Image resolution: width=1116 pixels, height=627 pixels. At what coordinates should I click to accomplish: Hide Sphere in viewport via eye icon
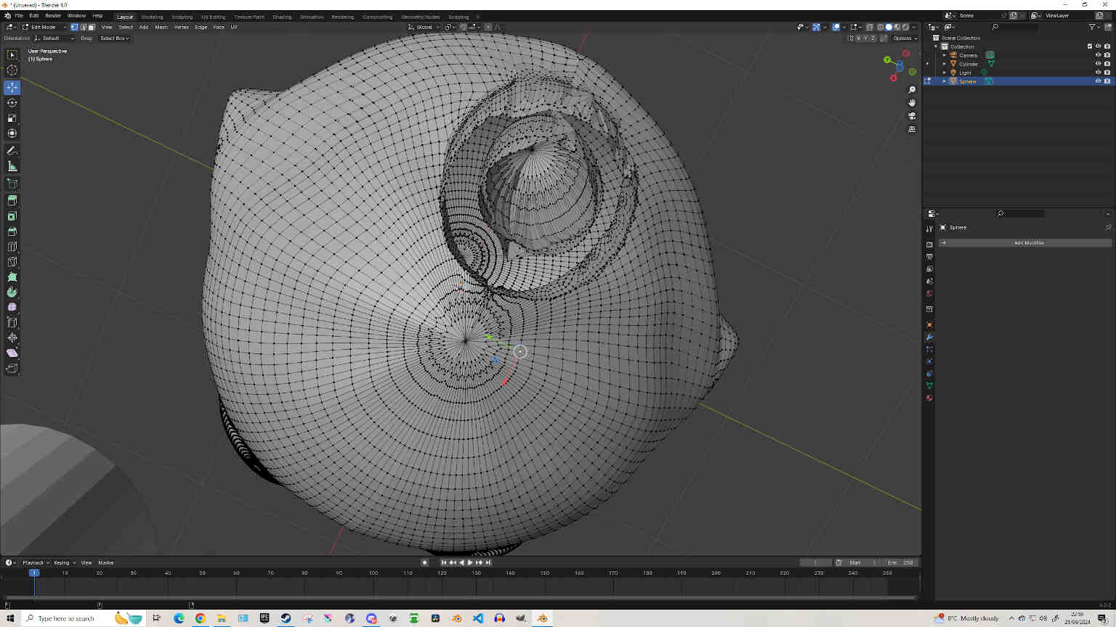[x=1098, y=81]
